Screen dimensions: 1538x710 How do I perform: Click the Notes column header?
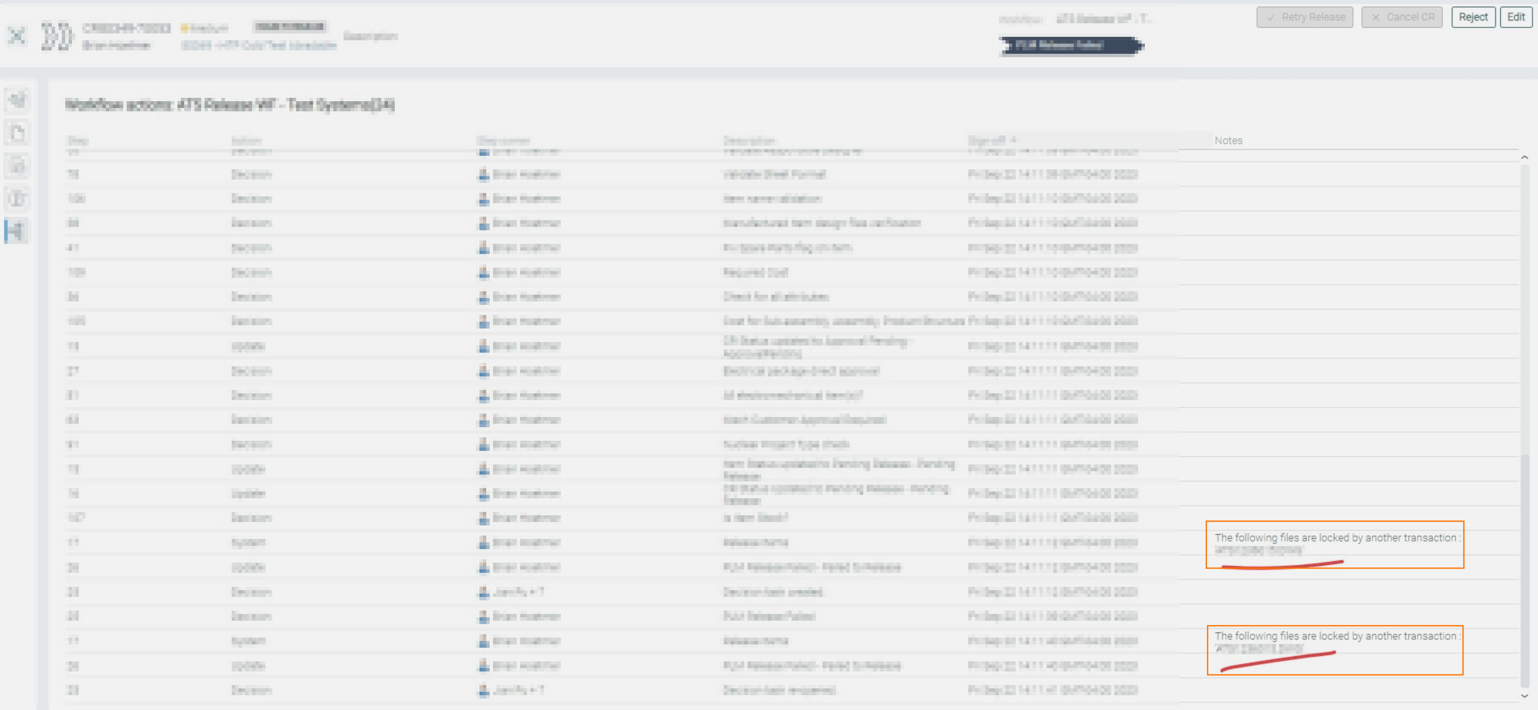[x=1228, y=141]
